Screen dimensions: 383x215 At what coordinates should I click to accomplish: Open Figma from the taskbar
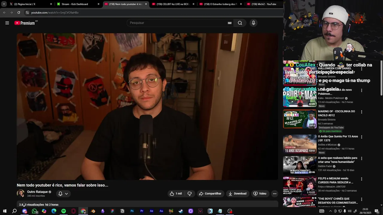point(113,211)
